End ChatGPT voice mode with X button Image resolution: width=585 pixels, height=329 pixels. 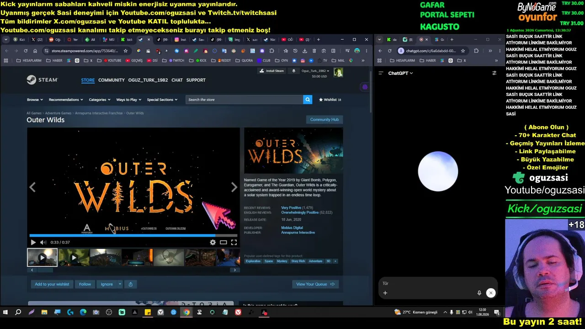(x=490, y=293)
